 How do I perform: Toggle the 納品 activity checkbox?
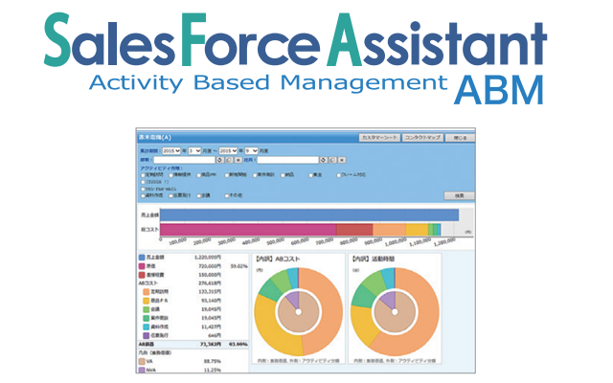(283, 175)
